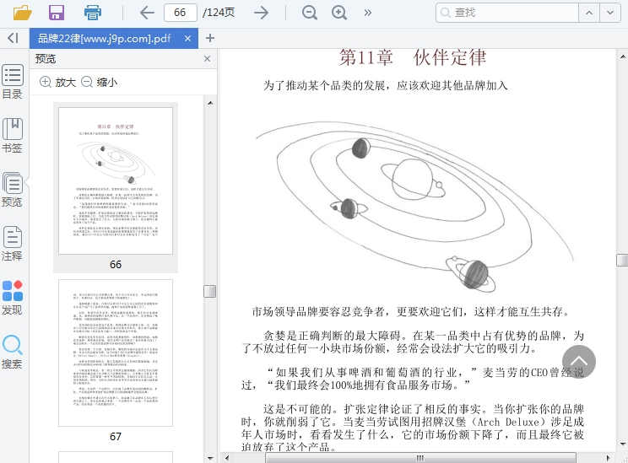Print the document with the printer icon
628x463 pixels.
tap(93, 13)
